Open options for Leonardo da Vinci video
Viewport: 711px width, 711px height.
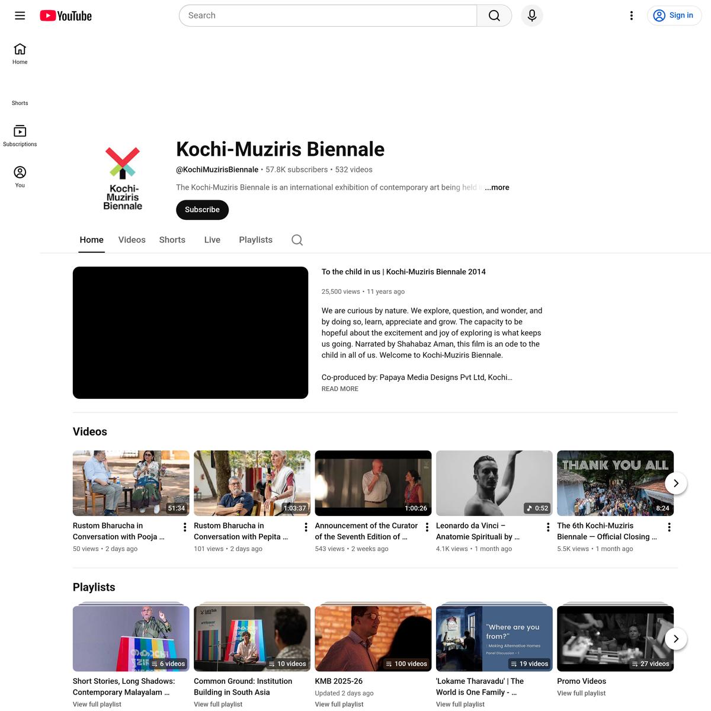tap(548, 527)
